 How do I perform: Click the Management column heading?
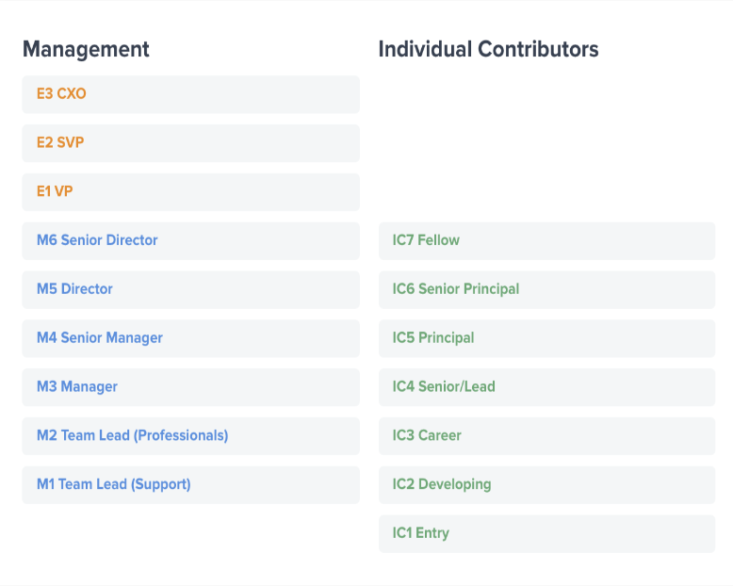click(x=86, y=49)
